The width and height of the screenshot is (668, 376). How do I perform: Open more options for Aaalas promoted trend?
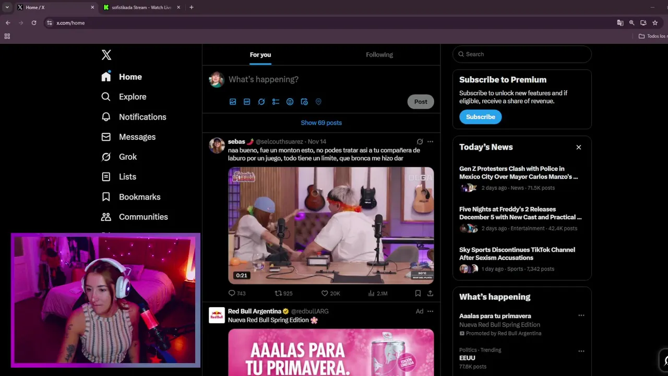(581, 315)
